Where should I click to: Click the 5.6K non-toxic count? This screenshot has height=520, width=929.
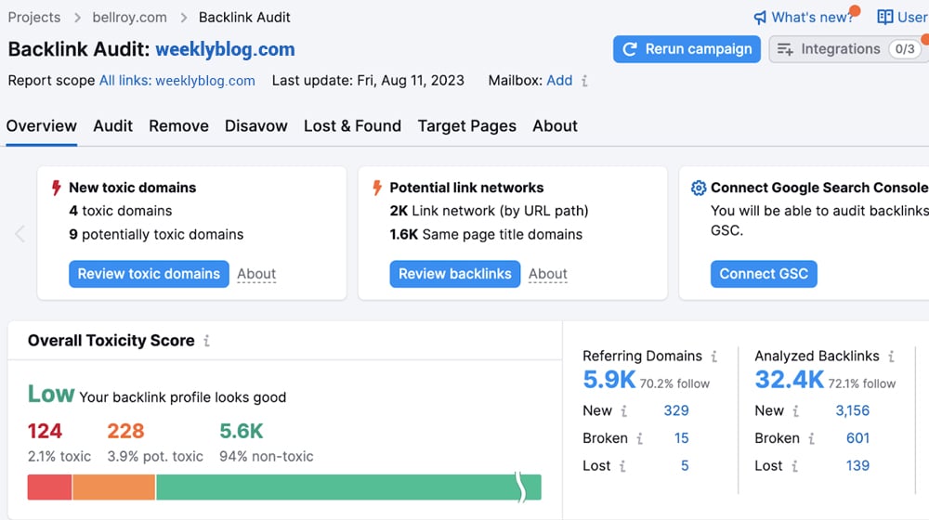pos(242,431)
